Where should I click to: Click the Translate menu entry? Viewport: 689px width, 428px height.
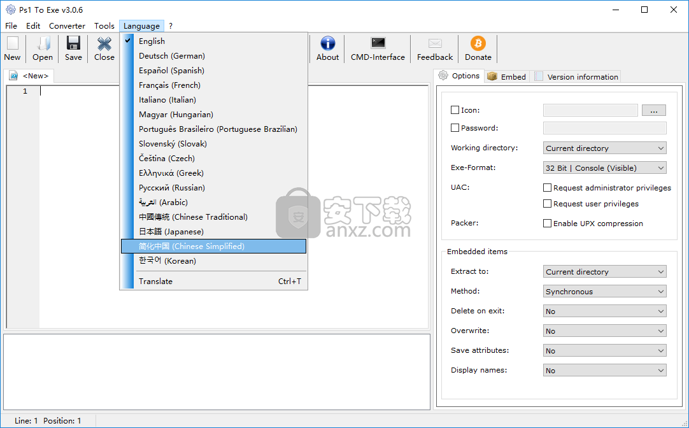click(213, 282)
